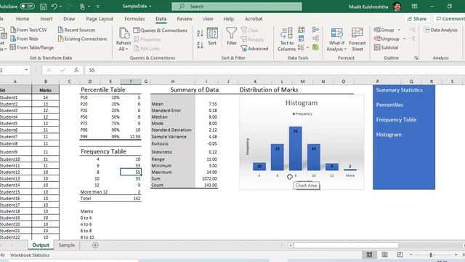Click the Summary Statistics link
Screen dimensions: 465x262
click(399, 90)
